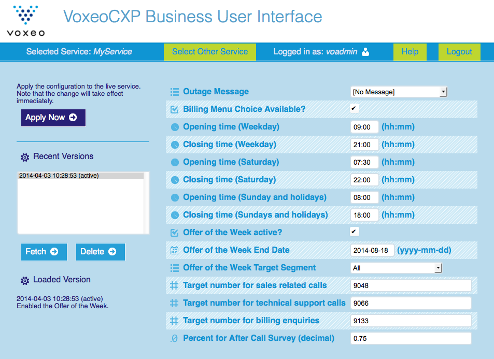Click the decimal icon beside Percent for After Call Survey

pyautogui.click(x=175, y=339)
